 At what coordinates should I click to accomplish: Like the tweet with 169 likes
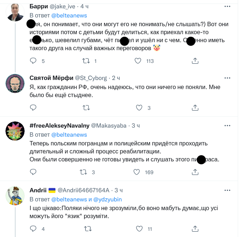click(x=138, y=172)
